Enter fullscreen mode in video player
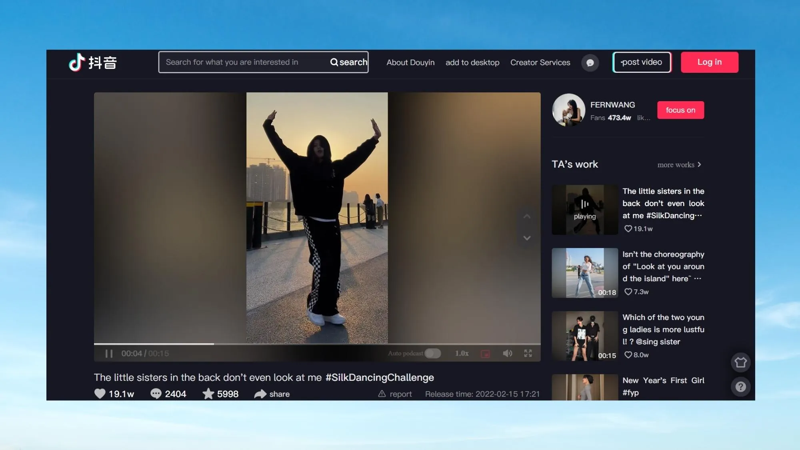This screenshot has width=800, height=450. pos(528,353)
